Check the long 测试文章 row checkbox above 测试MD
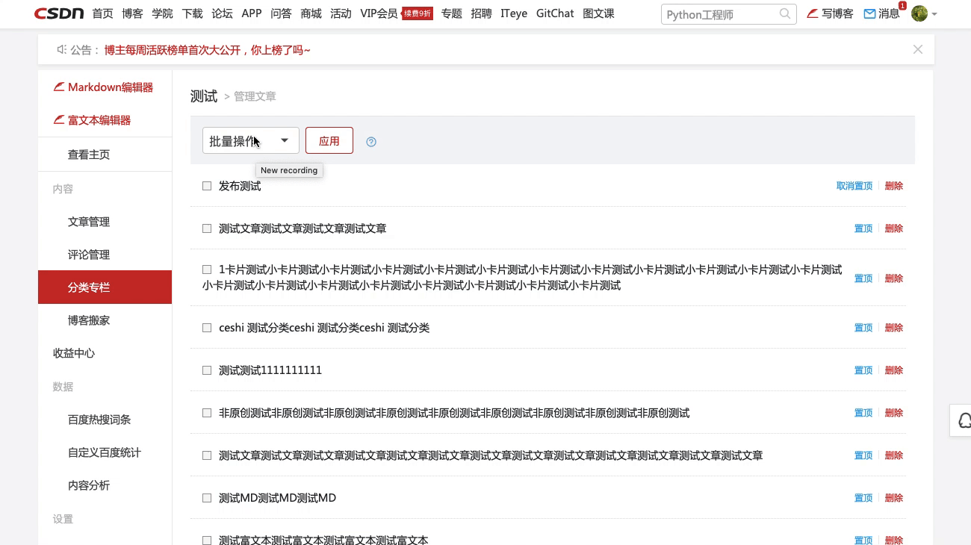The image size is (971, 545). pyautogui.click(x=207, y=455)
